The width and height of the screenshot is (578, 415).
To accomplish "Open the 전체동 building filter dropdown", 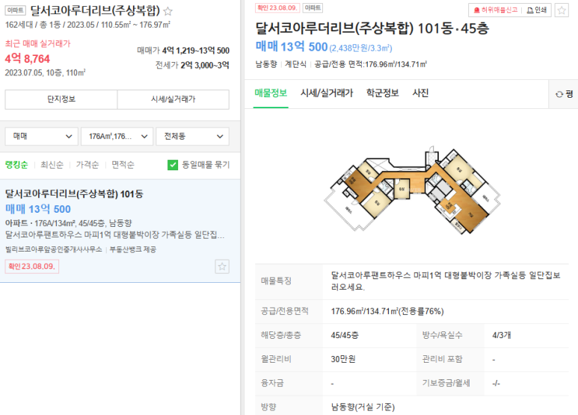I will point(192,137).
